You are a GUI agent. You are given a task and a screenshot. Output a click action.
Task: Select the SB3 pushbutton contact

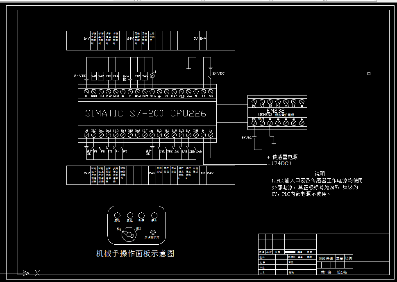188,148
